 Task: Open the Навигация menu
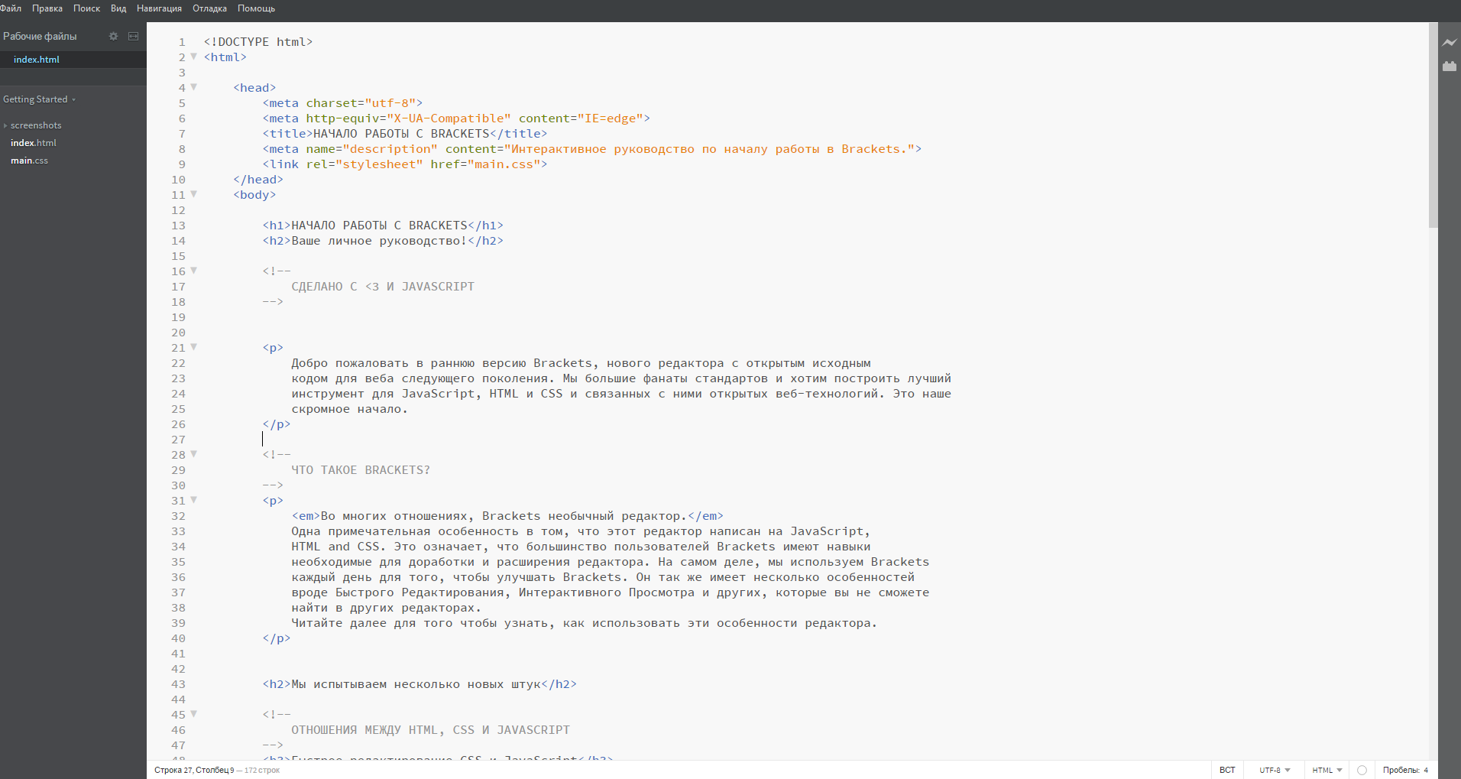coord(159,8)
